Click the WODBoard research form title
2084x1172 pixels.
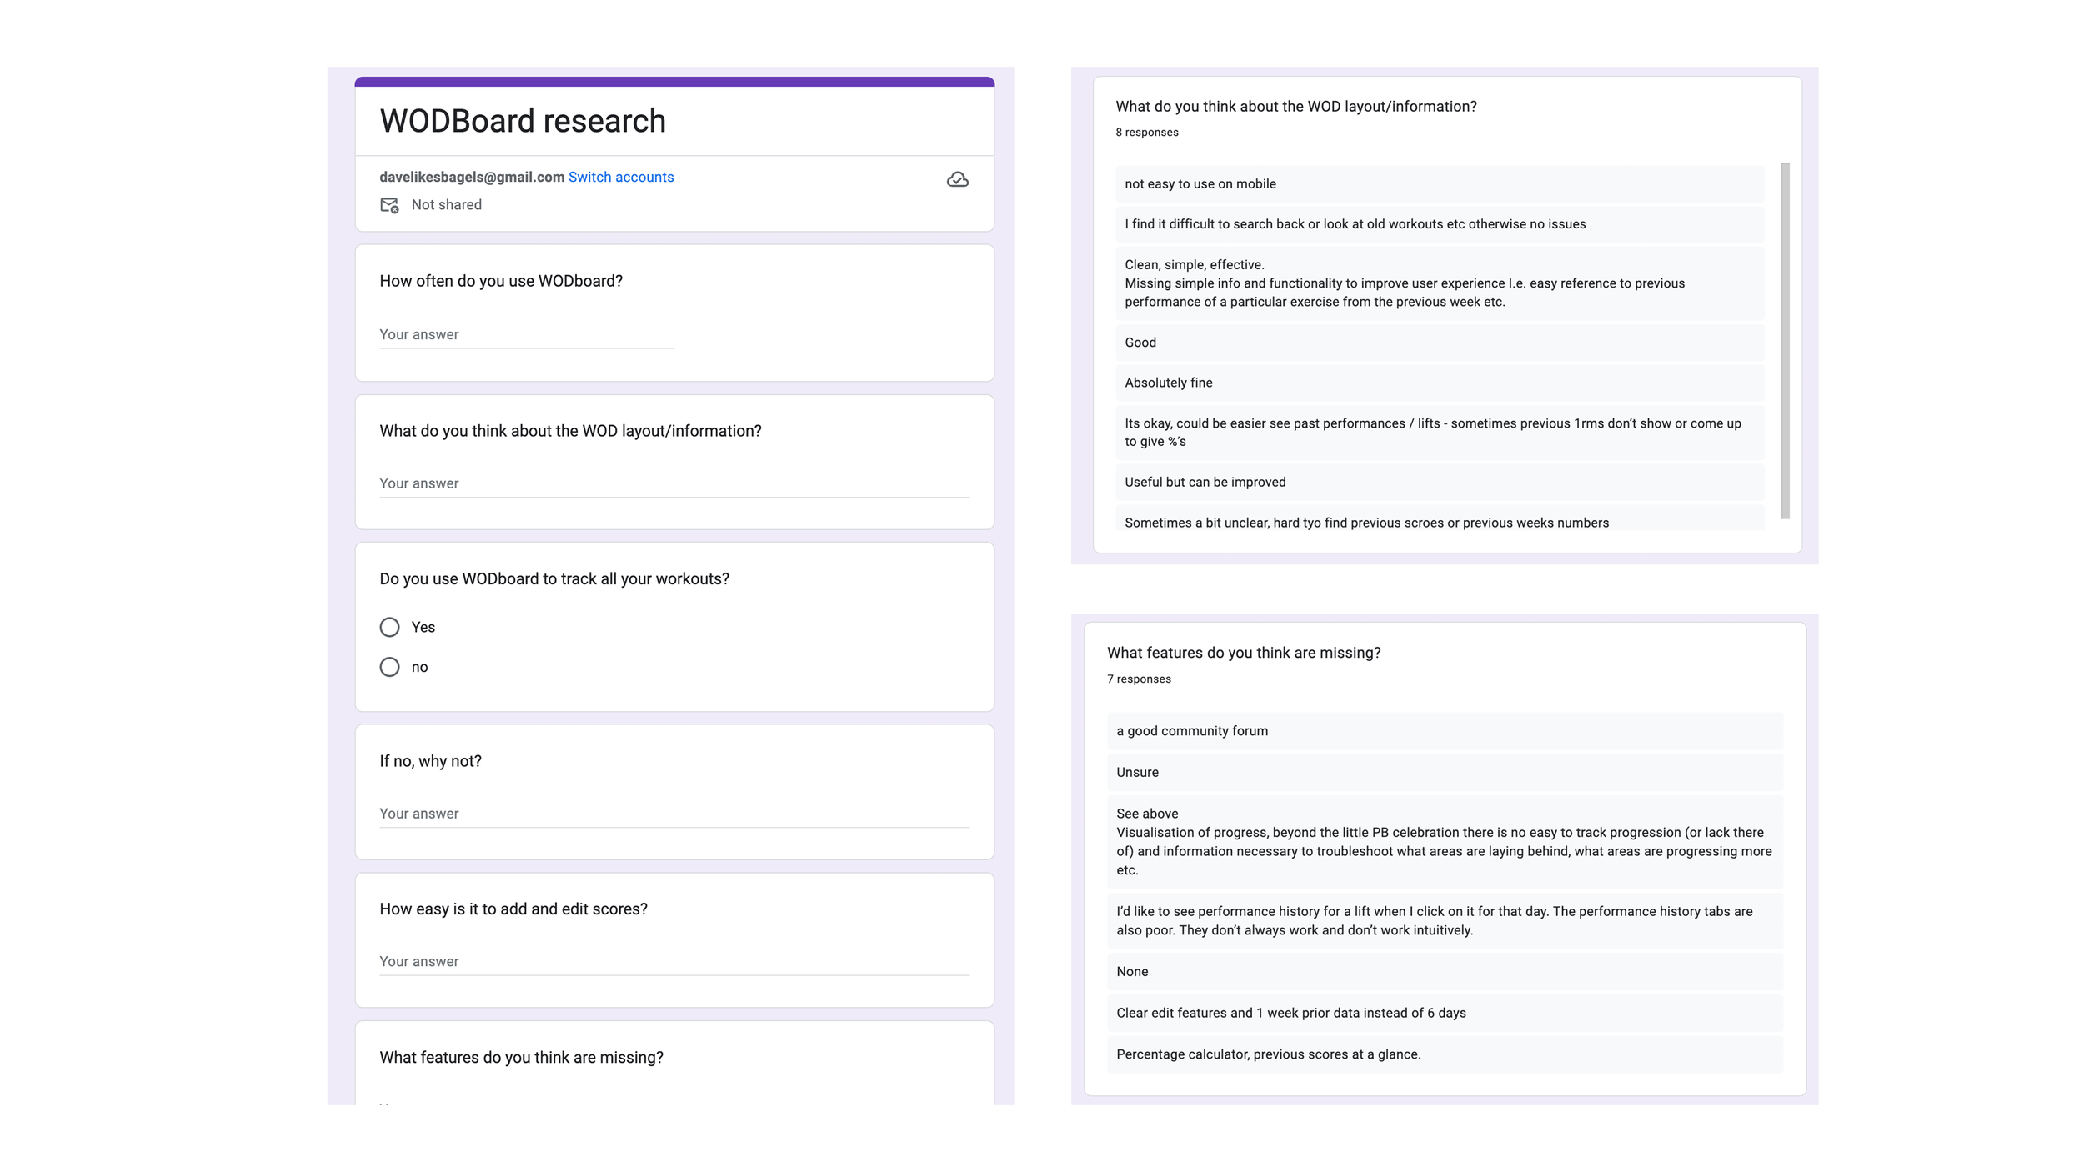tap(523, 121)
